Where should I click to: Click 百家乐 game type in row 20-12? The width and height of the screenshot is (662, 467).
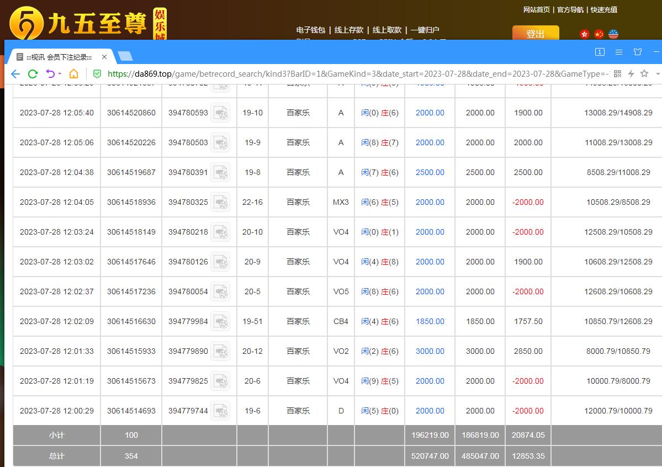coord(298,351)
